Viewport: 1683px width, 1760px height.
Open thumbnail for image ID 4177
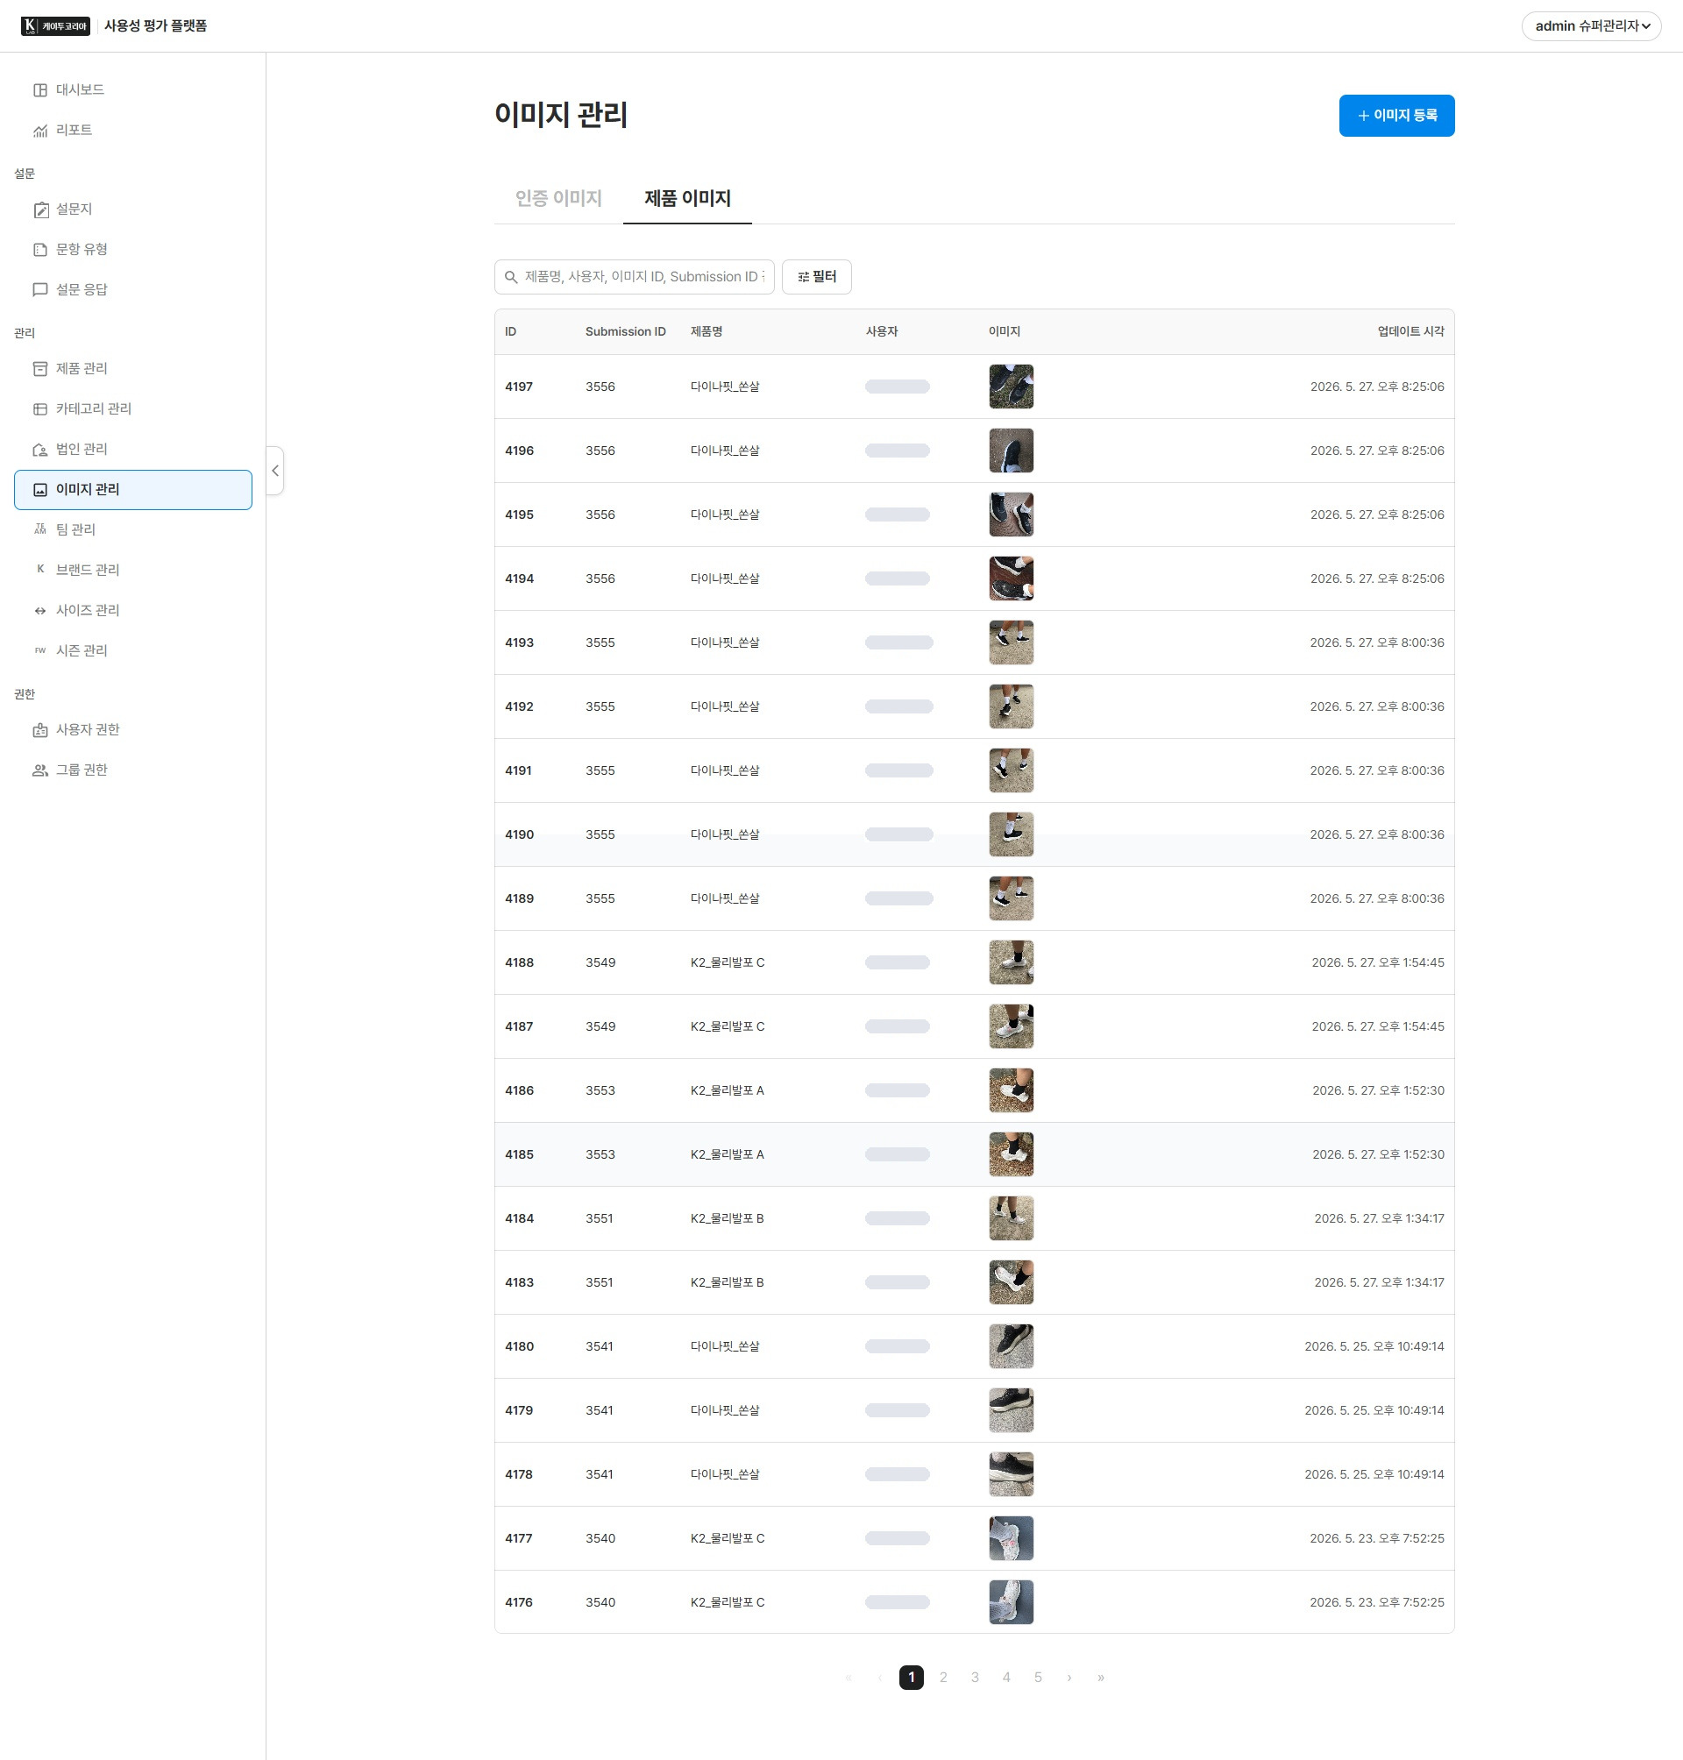[1011, 1537]
